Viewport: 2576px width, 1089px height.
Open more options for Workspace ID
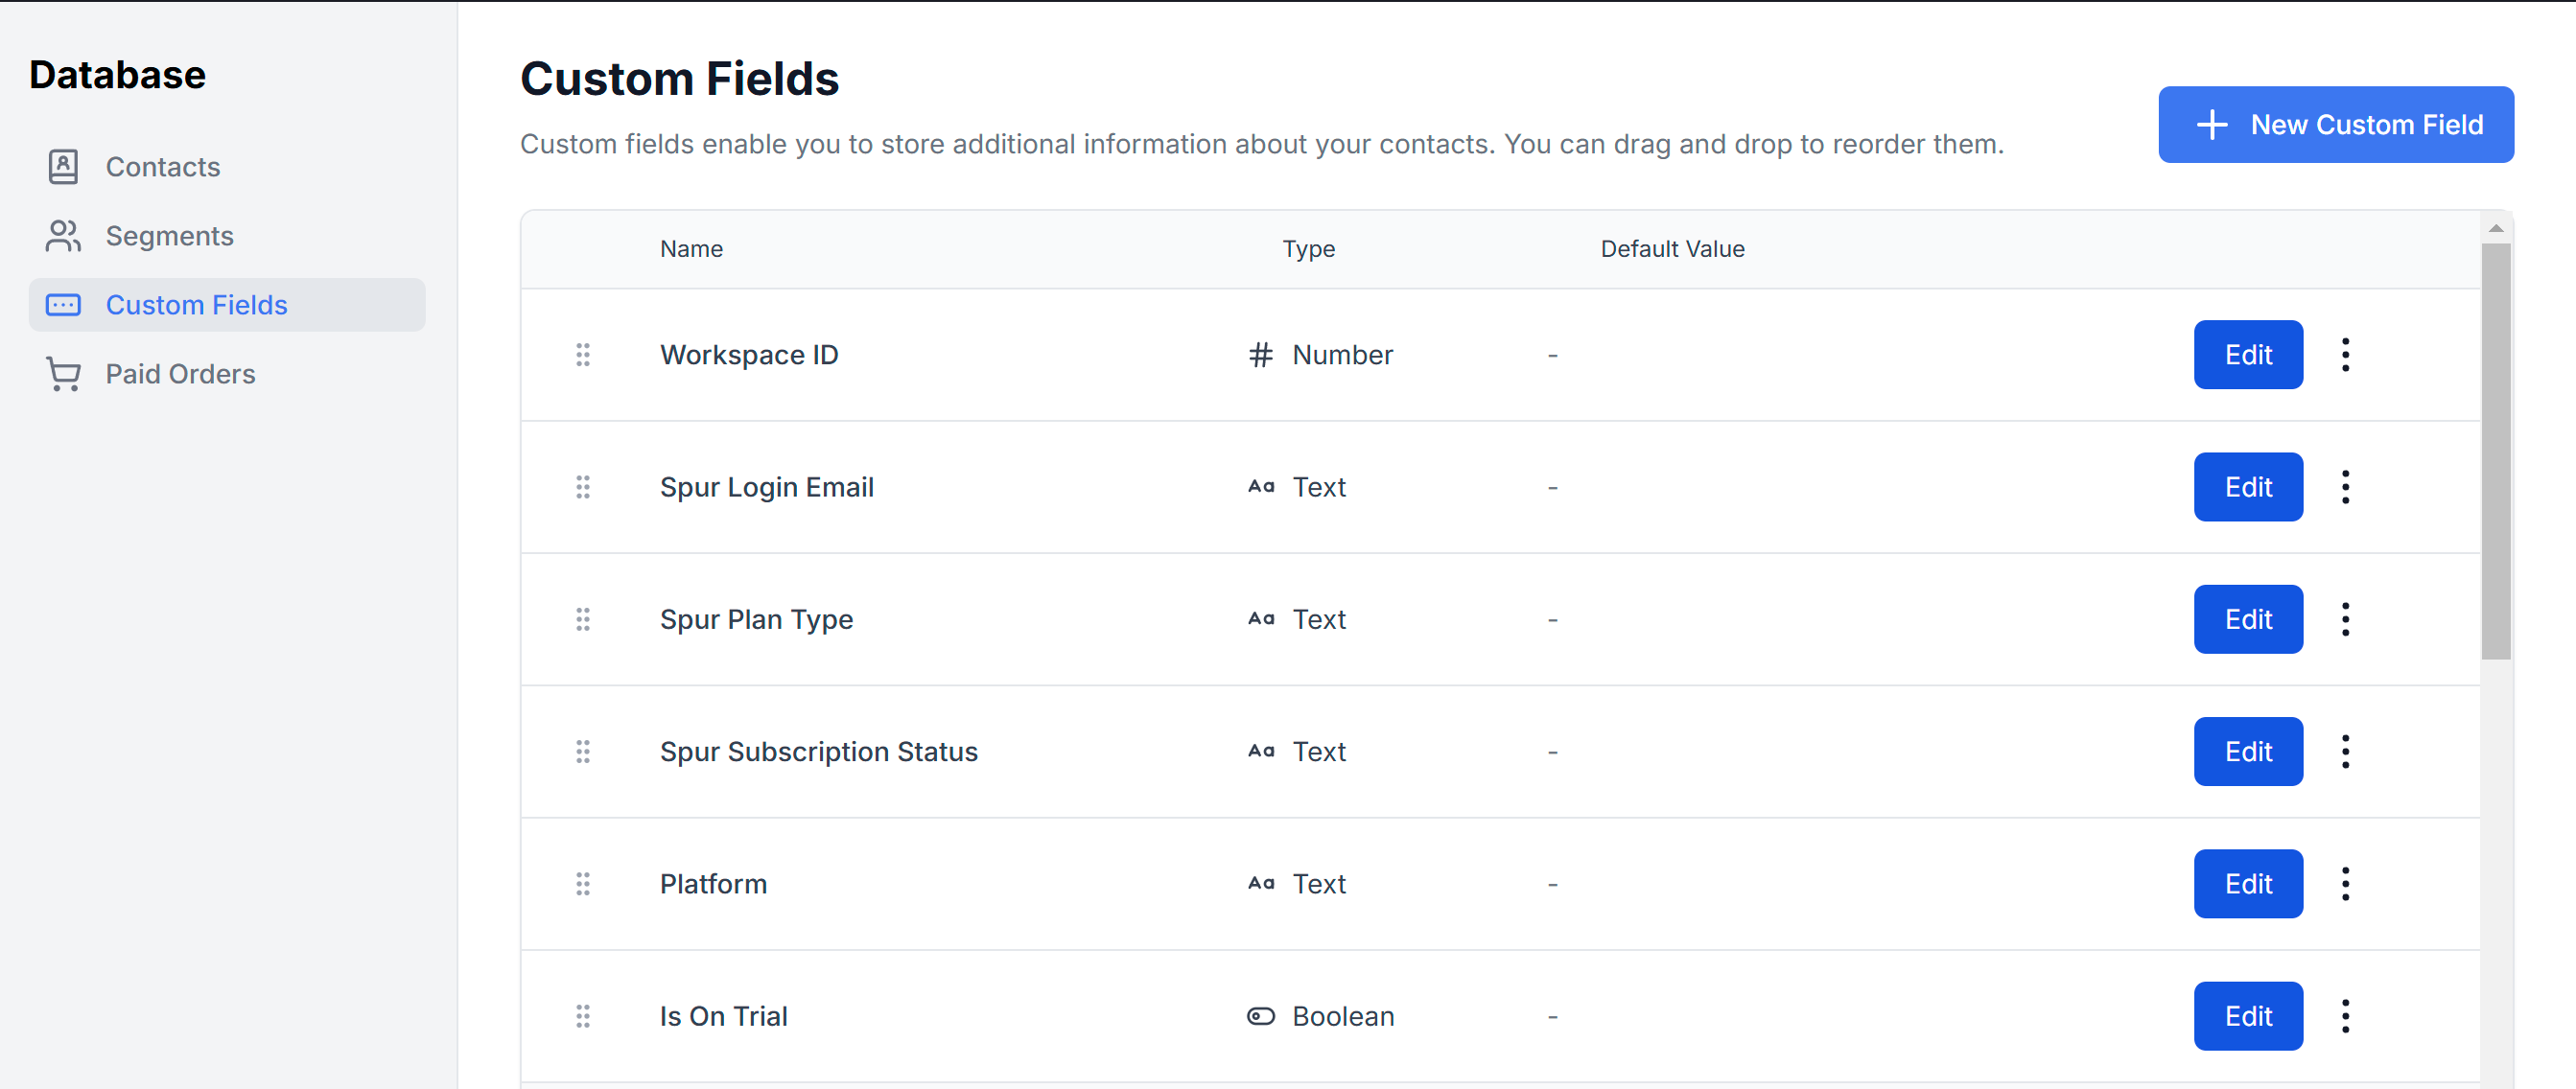point(2345,355)
